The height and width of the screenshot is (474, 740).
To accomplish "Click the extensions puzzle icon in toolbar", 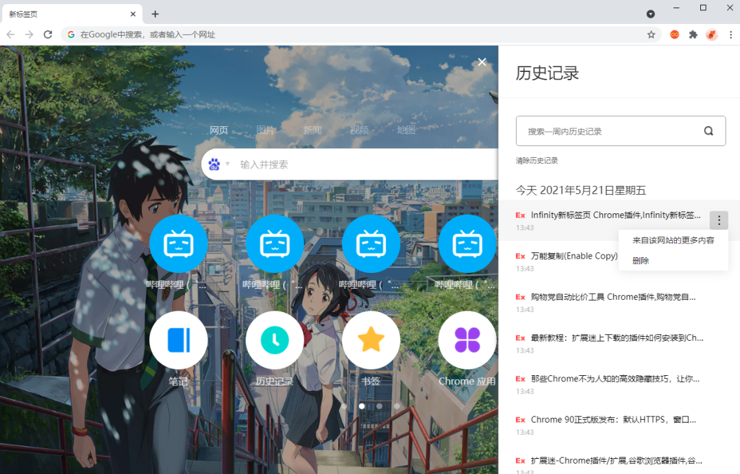I will click(693, 34).
